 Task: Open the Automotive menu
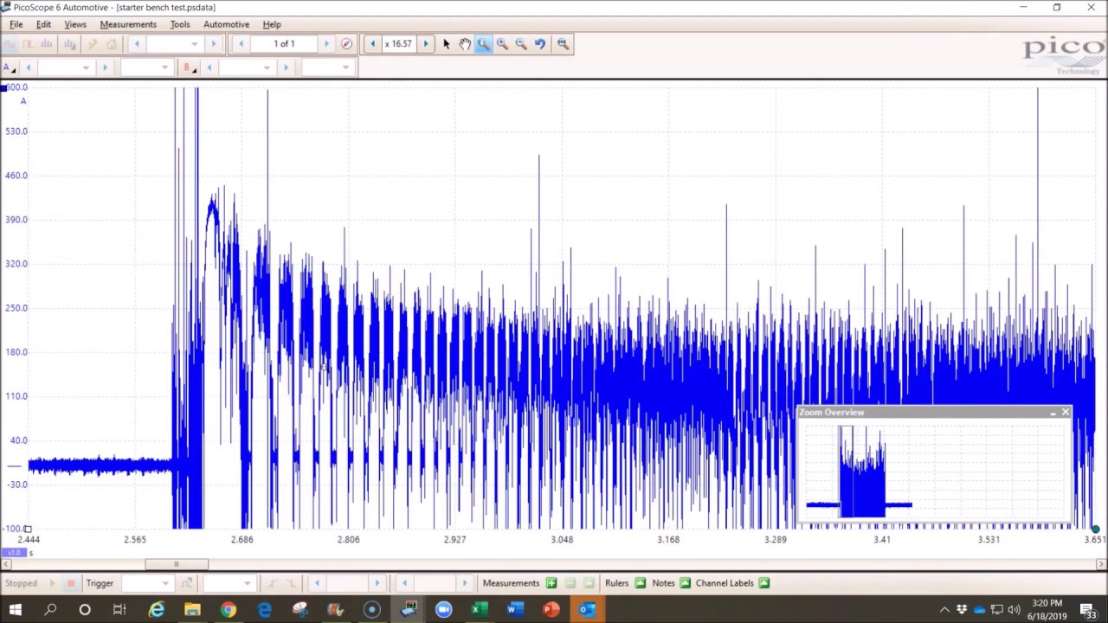226,24
